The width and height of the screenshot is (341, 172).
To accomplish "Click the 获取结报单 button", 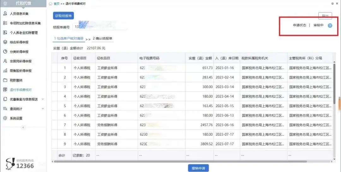I will (63, 16).
